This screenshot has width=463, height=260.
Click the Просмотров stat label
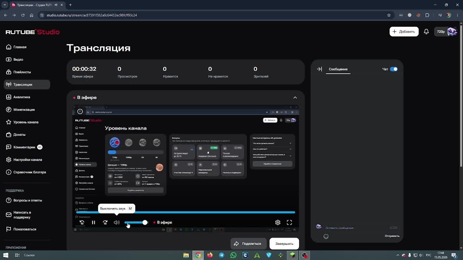pyautogui.click(x=127, y=77)
